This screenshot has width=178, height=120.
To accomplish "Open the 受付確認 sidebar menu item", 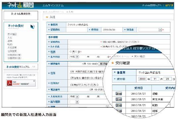I will click(x=12, y=34).
